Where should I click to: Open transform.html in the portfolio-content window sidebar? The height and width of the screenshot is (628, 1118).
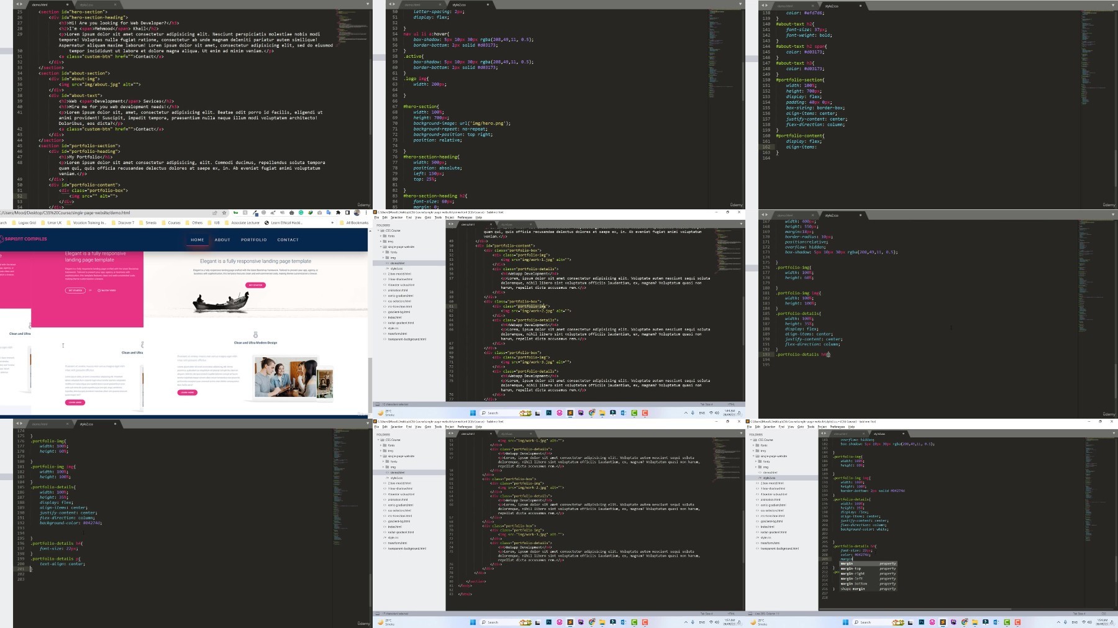click(398, 334)
